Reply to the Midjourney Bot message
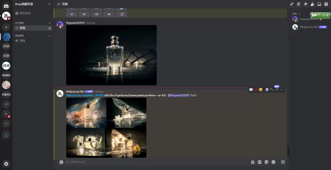The height and width of the screenshot is (170, 331). [272, 90]
